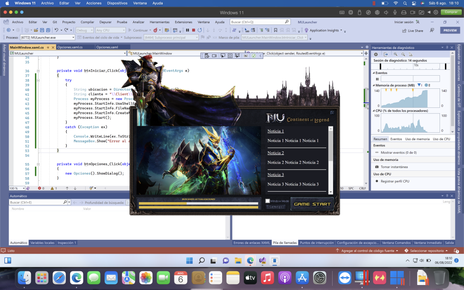Open the Compilar menu
Viewport: 464px width, 290px height.
tap(87, 22)
